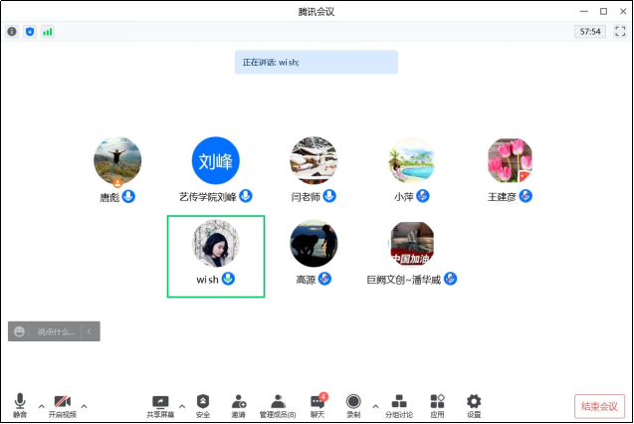Enter fullscreen with top-right icon
The height and width of the screenshot is (424, 634).
point(619,32)
